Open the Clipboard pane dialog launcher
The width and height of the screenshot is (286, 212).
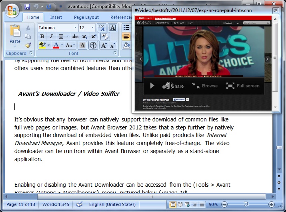pos(31,53)
